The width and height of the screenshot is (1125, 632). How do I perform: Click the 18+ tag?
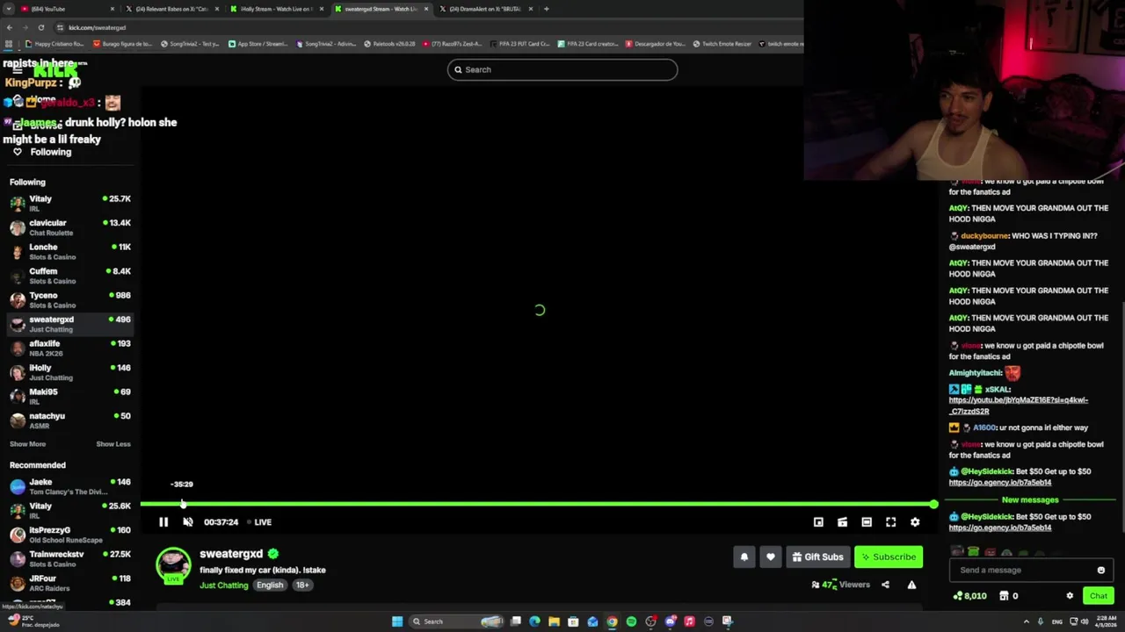coord(302,585)
